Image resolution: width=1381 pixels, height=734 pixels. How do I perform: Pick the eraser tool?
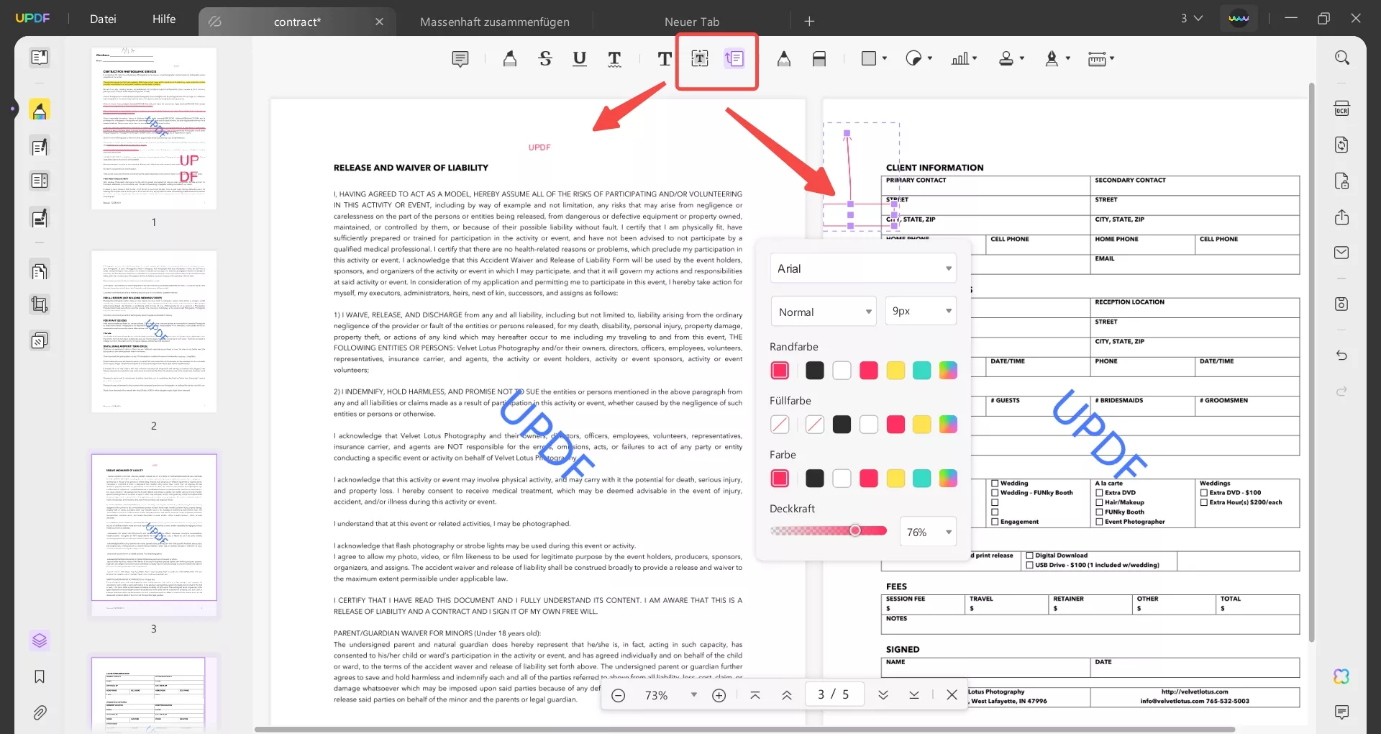(x=819, y=59)
